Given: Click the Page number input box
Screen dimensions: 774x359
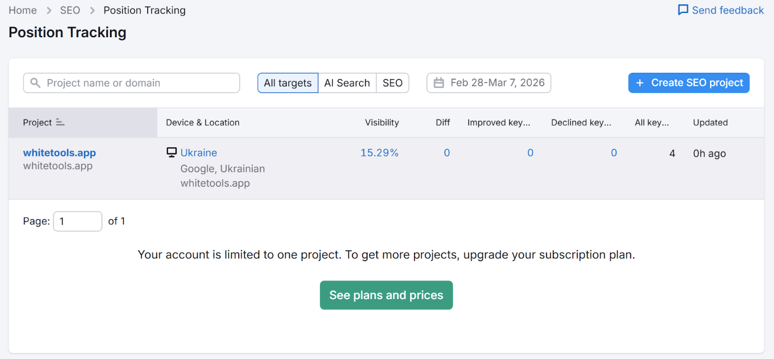Looking at the screenshot, I should pyautogui.click(x=78, y=221).
